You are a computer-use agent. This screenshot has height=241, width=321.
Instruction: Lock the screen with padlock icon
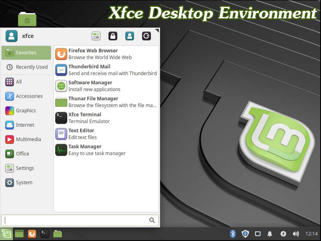coord(113,36)
